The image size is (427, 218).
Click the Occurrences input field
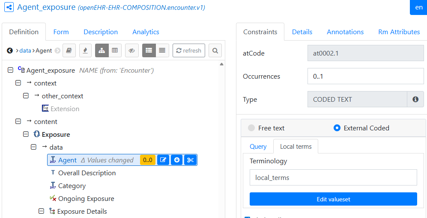tap(365, 76)
